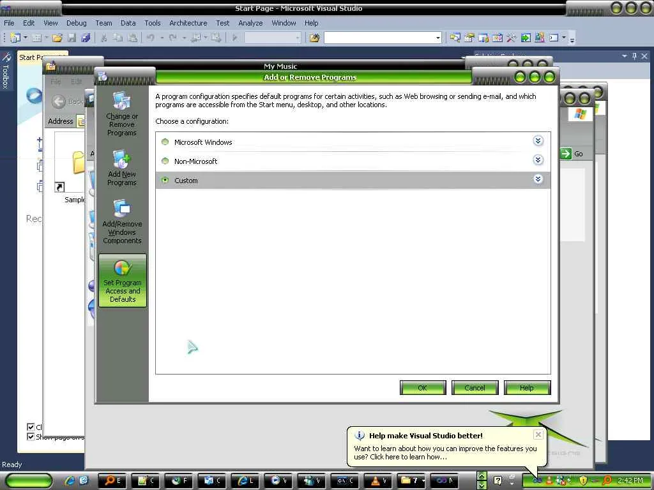Expand the Microsoft Windows configuration details
654x490 pixels.
coord(538,141)
